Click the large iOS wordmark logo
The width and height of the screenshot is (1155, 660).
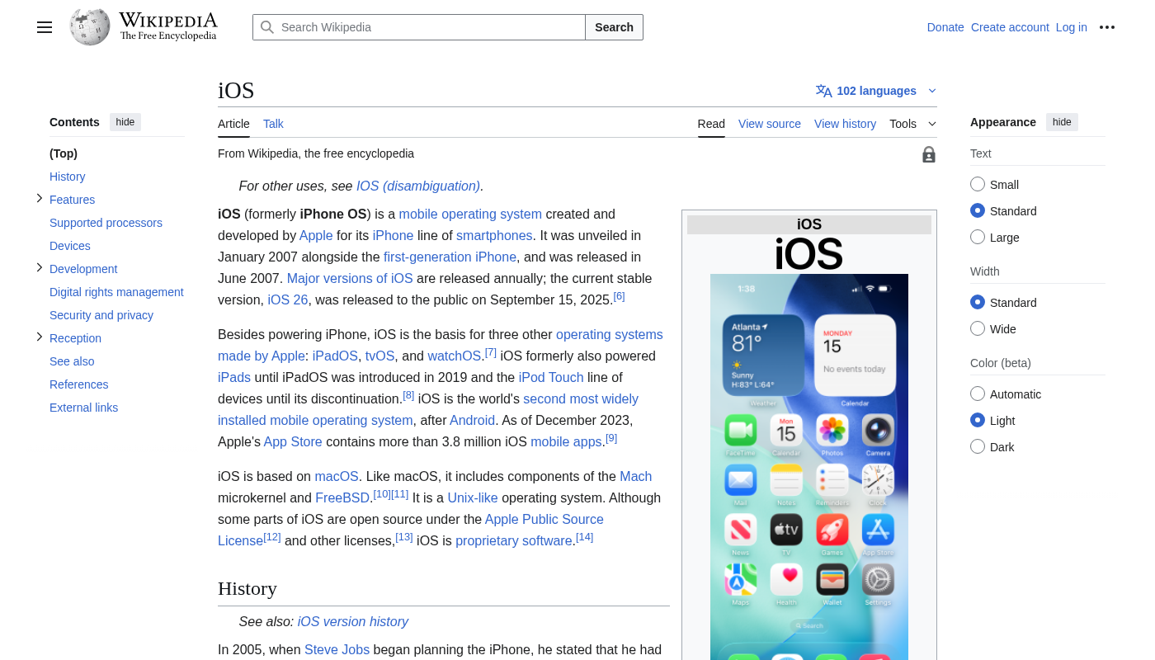[x=808, y=254]
